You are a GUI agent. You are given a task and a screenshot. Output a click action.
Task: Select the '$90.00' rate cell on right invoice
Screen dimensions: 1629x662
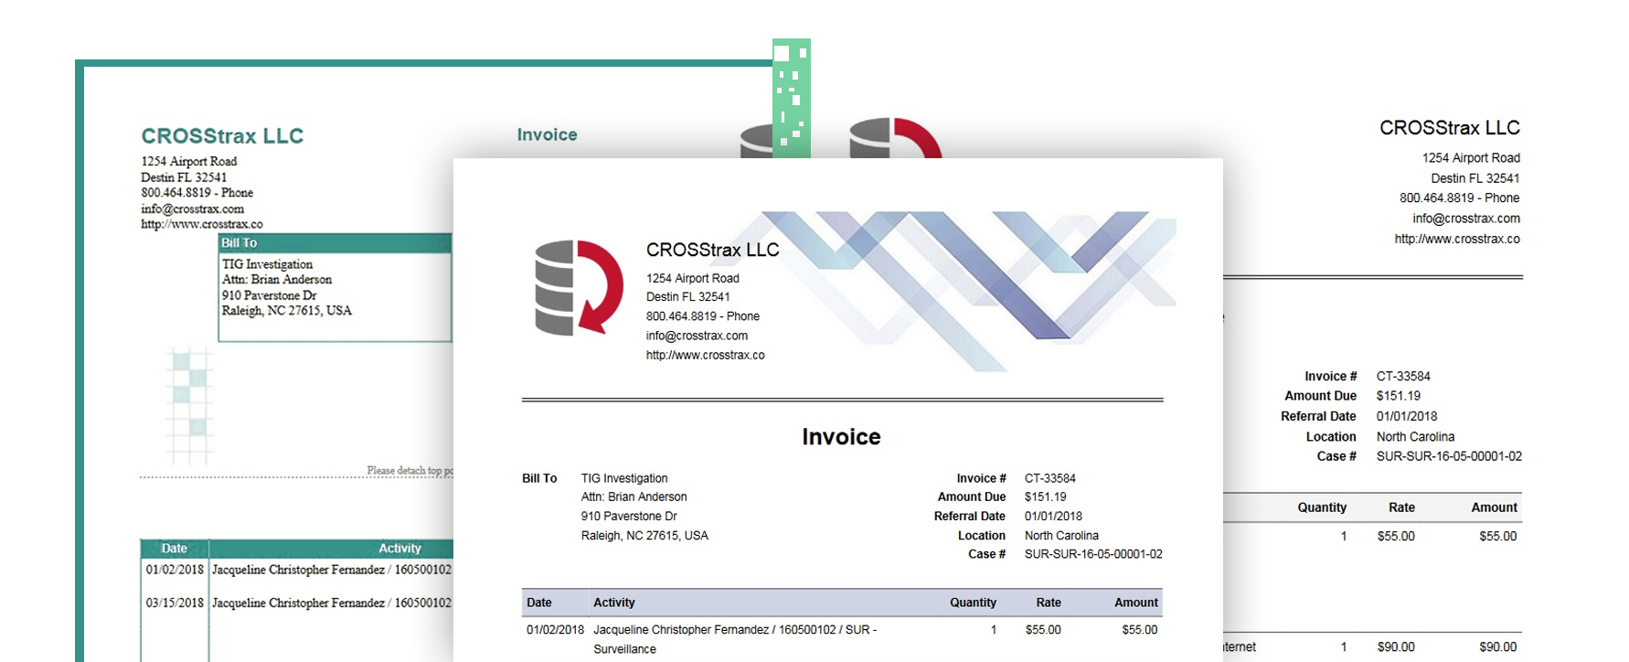coord(1396,647)
